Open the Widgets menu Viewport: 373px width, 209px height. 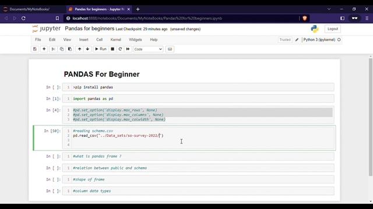[135, 39]
